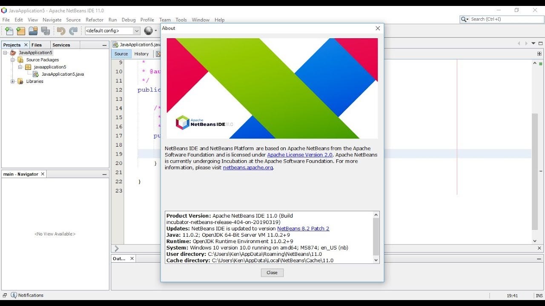Click the editor vertical scrollbar thumb

(535, 172)
